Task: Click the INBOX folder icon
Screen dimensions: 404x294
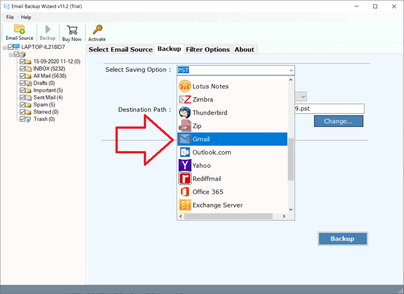Action: click(28, 69)
